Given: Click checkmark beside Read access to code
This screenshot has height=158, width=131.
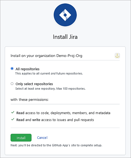Looking at the screenshot, I should click(x=13, y=112).
